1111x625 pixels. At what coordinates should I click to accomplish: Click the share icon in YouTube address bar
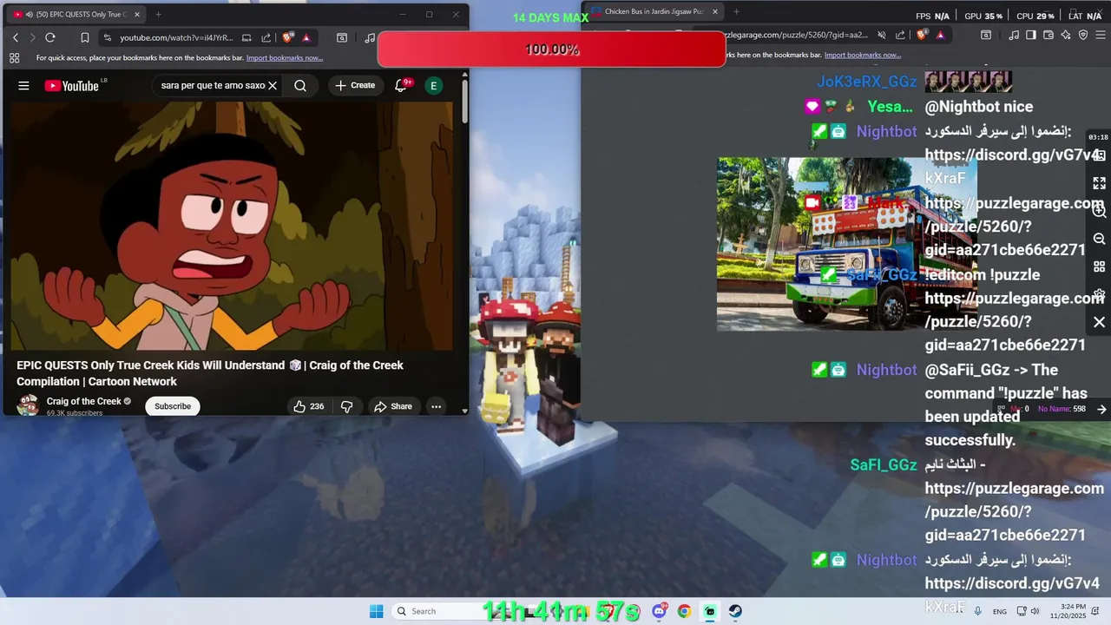point(266,37)
